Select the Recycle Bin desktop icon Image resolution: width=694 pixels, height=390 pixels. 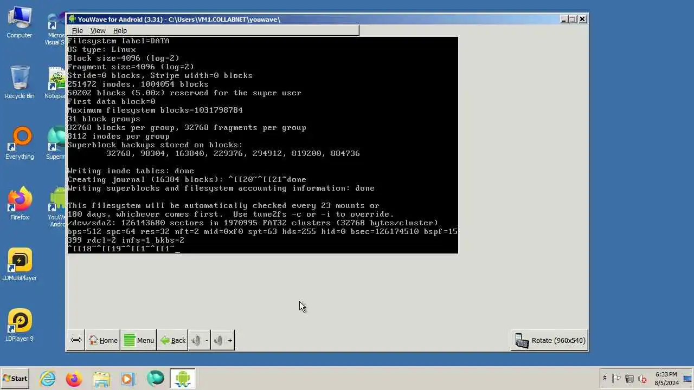coord(20,83)
